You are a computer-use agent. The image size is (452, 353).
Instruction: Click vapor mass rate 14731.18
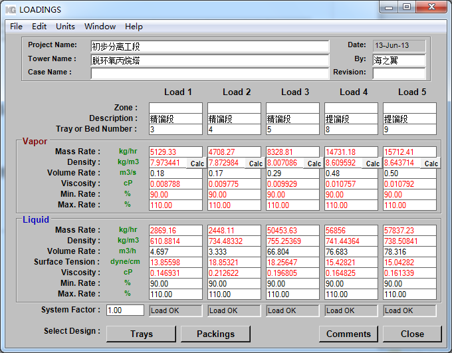coord(351,152)
